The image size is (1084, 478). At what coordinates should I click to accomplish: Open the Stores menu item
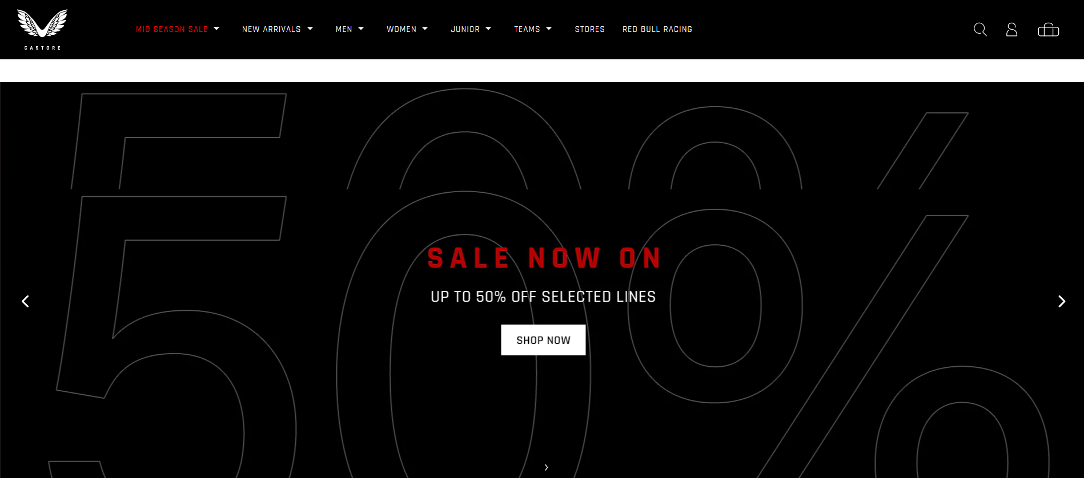point(590,29)
